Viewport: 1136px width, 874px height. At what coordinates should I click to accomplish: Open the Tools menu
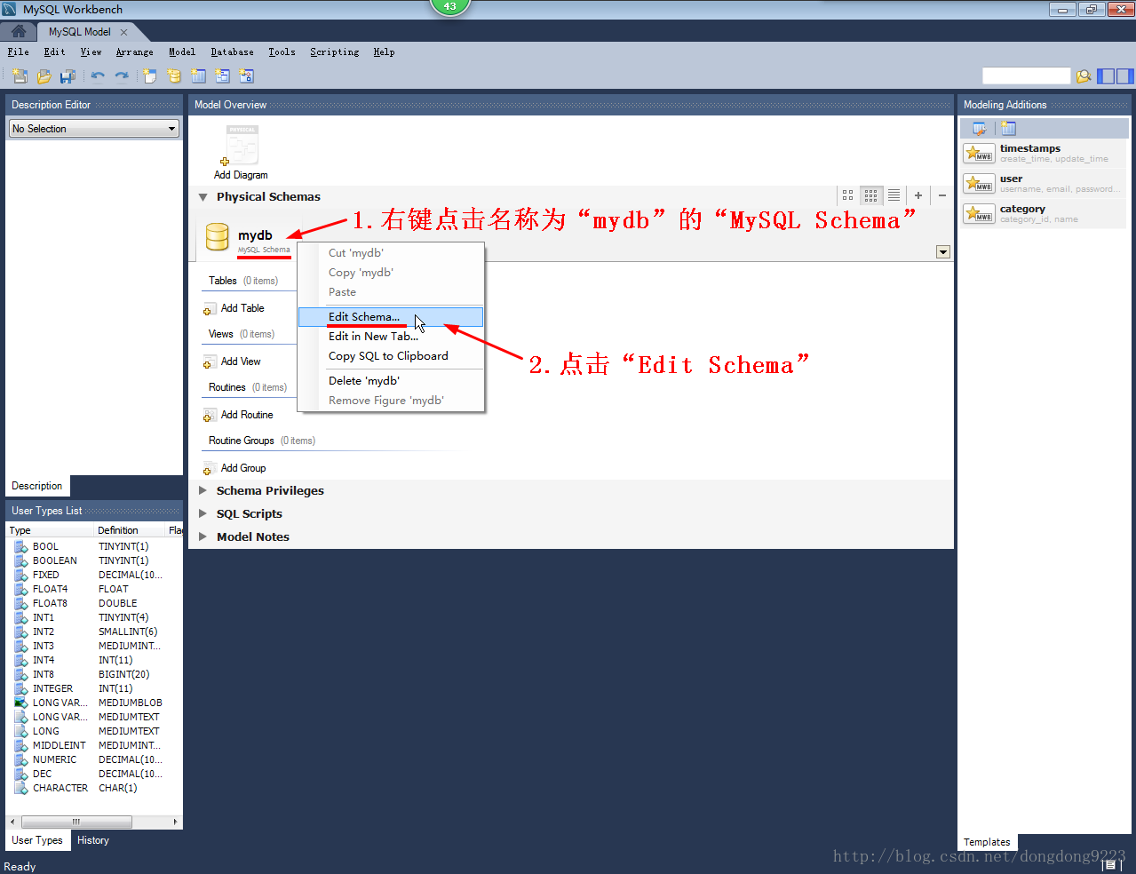pyautogui.click(x=282, y=52)
